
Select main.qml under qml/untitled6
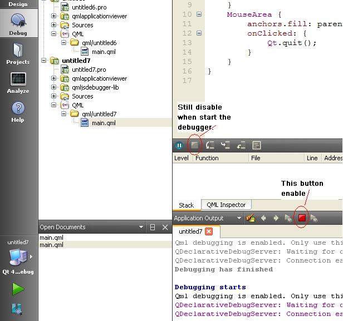pos(104,52)
